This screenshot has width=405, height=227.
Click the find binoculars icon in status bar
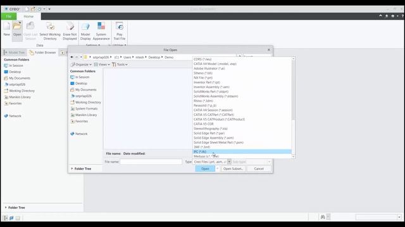pos(323,217)
